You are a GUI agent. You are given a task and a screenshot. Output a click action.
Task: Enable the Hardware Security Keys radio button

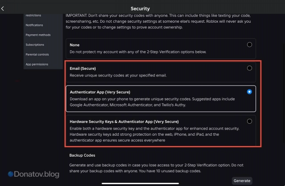pyautogui.click(x=249, y=121)
